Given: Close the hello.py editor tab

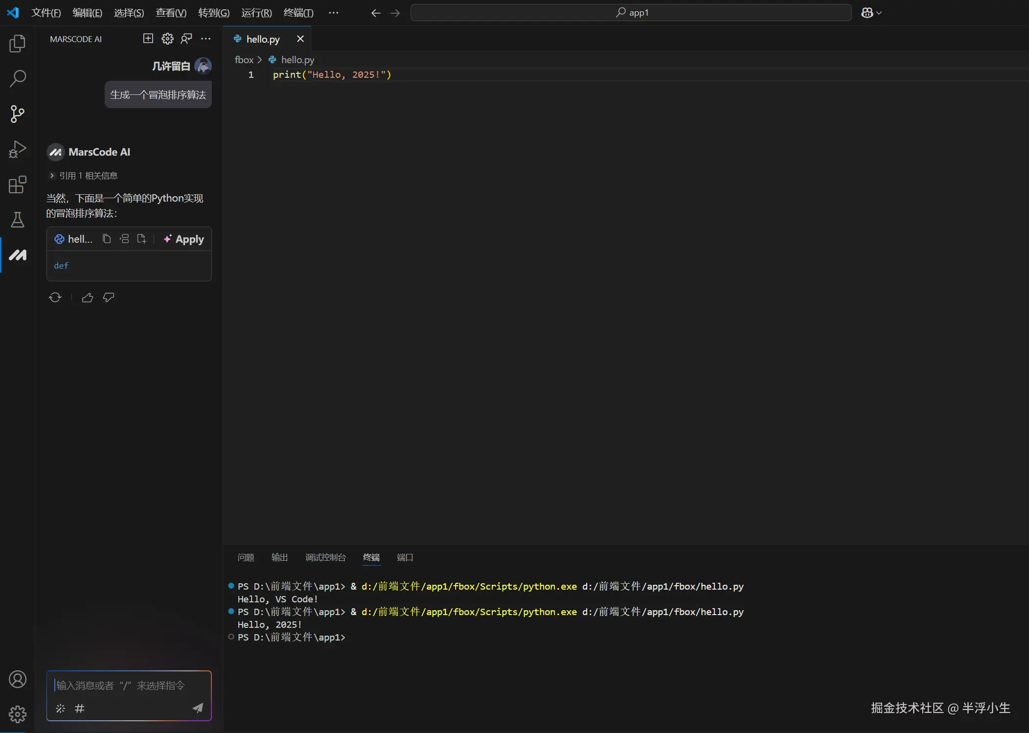Looking at the screenshot, I should tap(300, 39).
